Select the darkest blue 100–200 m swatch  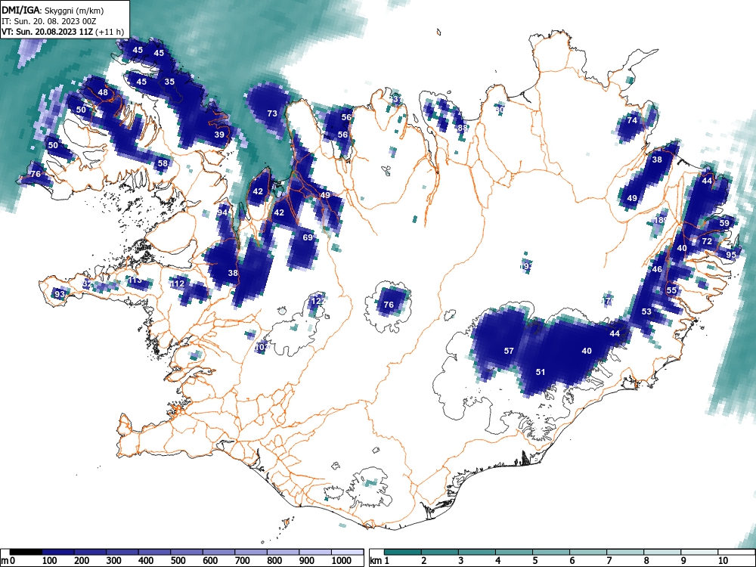(x=58, y=552)
